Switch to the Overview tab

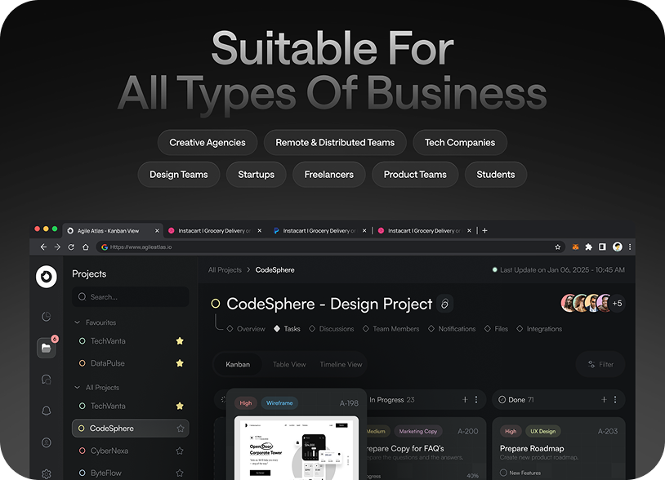[246, 329]
